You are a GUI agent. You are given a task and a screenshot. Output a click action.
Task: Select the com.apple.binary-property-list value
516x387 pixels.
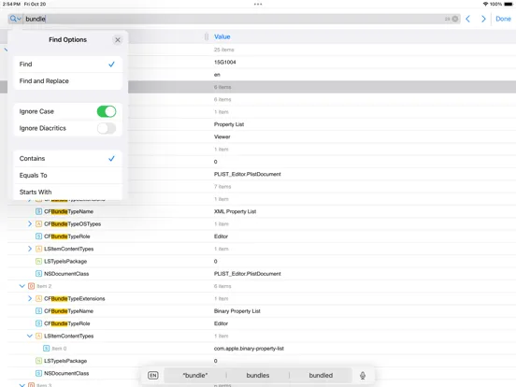[249, 349]
